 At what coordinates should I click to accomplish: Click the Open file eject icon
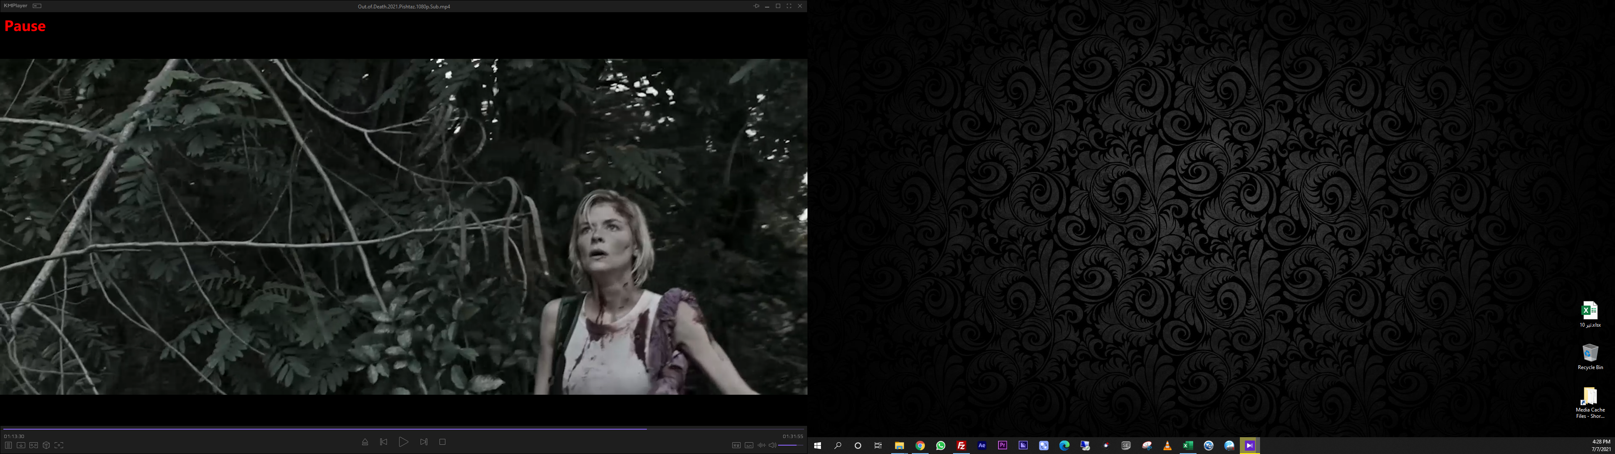pos(365,442)
